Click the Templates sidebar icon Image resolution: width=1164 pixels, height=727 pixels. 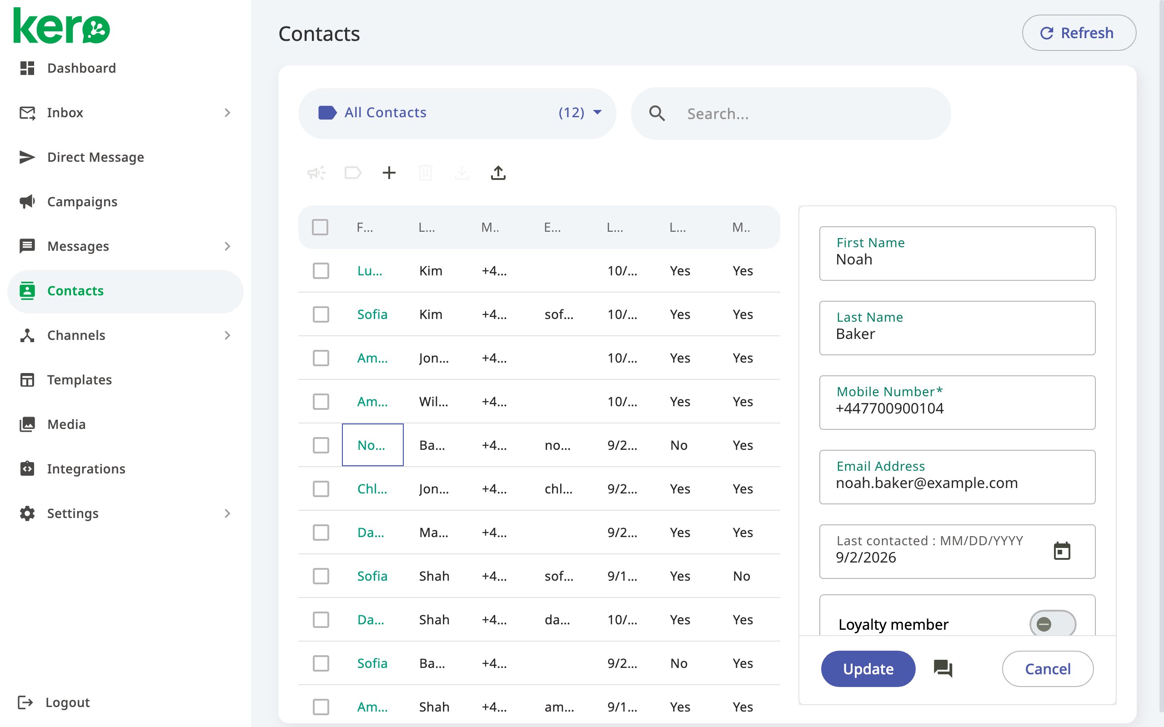[x=27, y=380]
